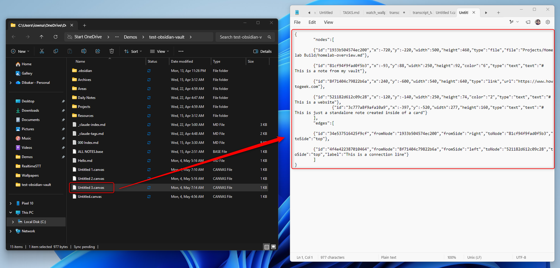Switch to the transcript_N Notepad tab
Image resolution: width=560 pixels, height=268 pixels.
click(422, 13)
